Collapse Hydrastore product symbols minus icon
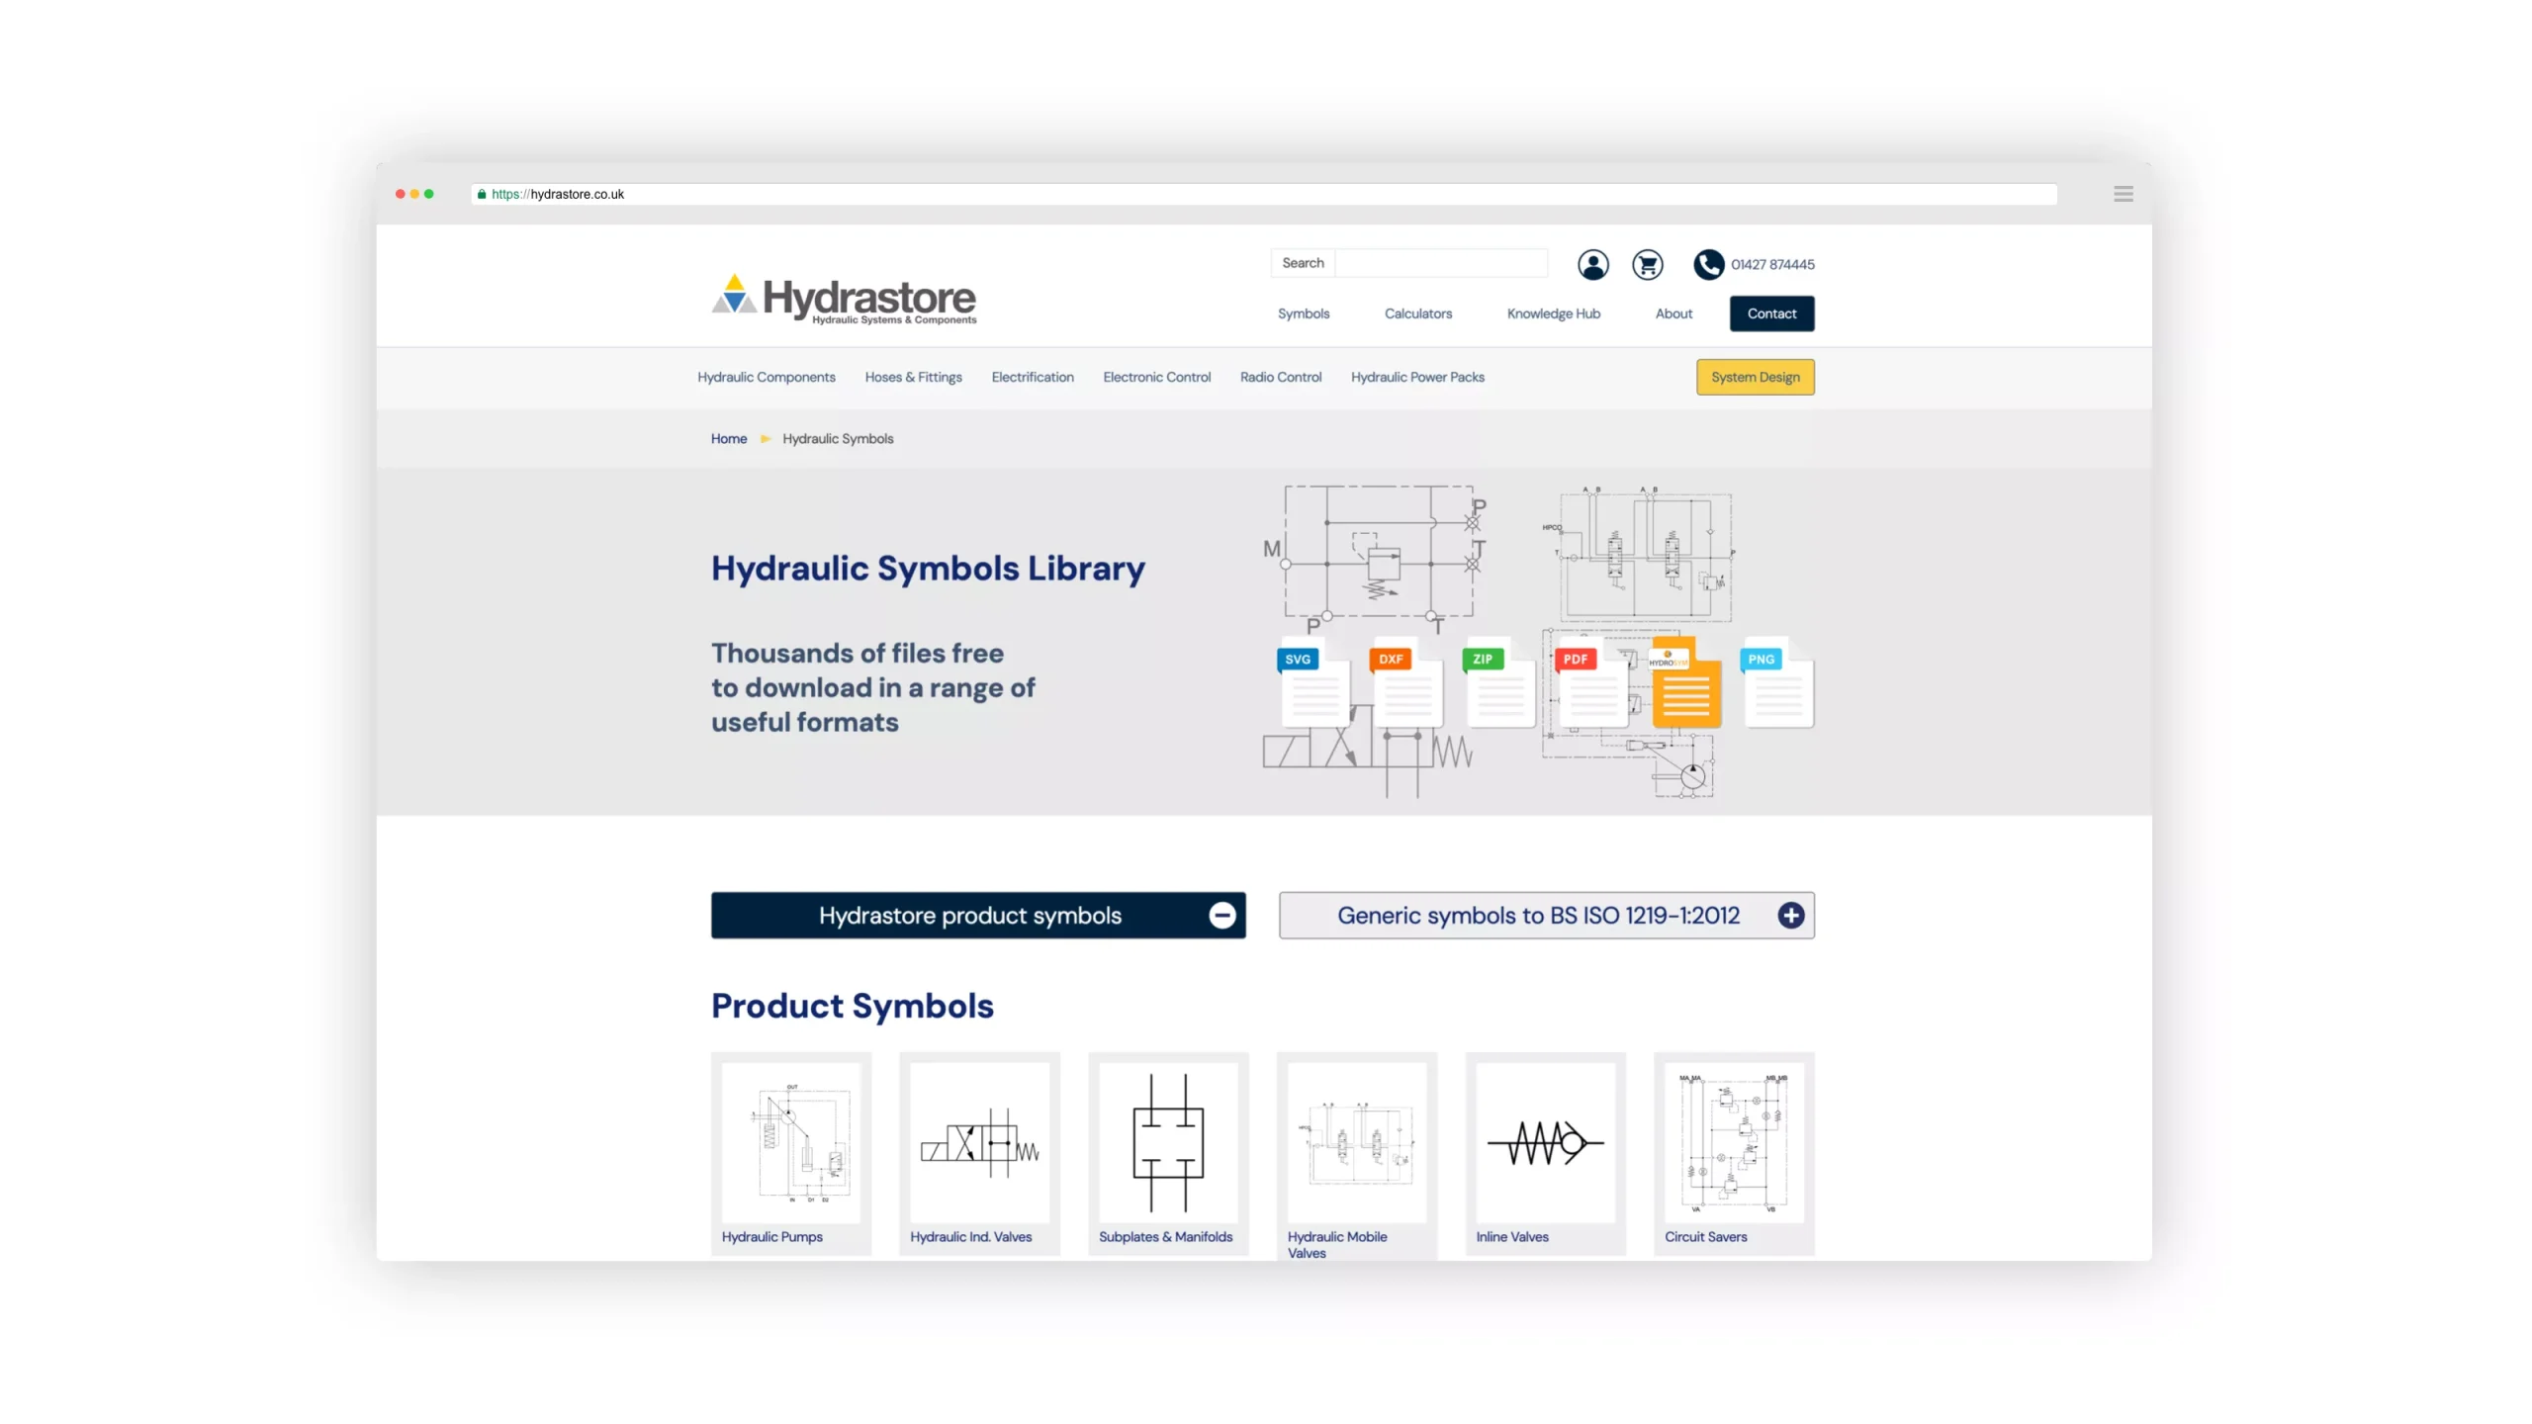This screenshot has height=1424, width=2532. coord(1221,915)
